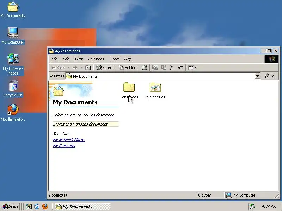The height and width of the screenshot is (211, 282).
Task: Open the View menu
Action: pyautogui.click(x=79, y=59)
